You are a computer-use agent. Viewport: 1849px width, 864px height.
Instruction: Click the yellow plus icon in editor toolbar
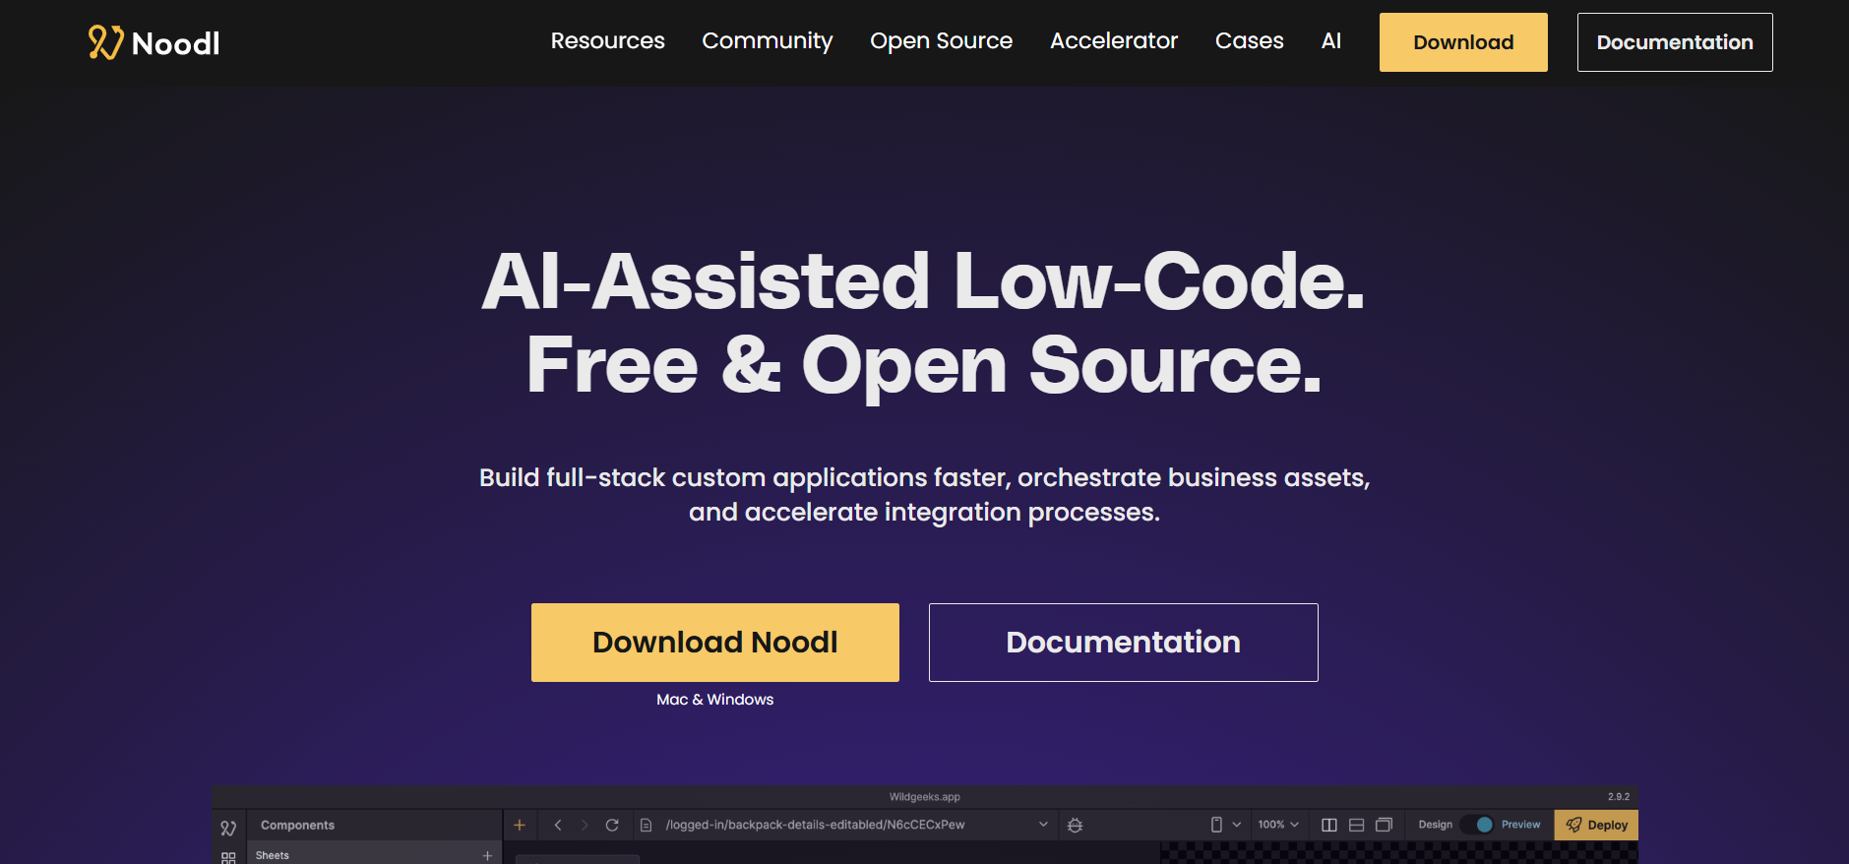point(520,825)
